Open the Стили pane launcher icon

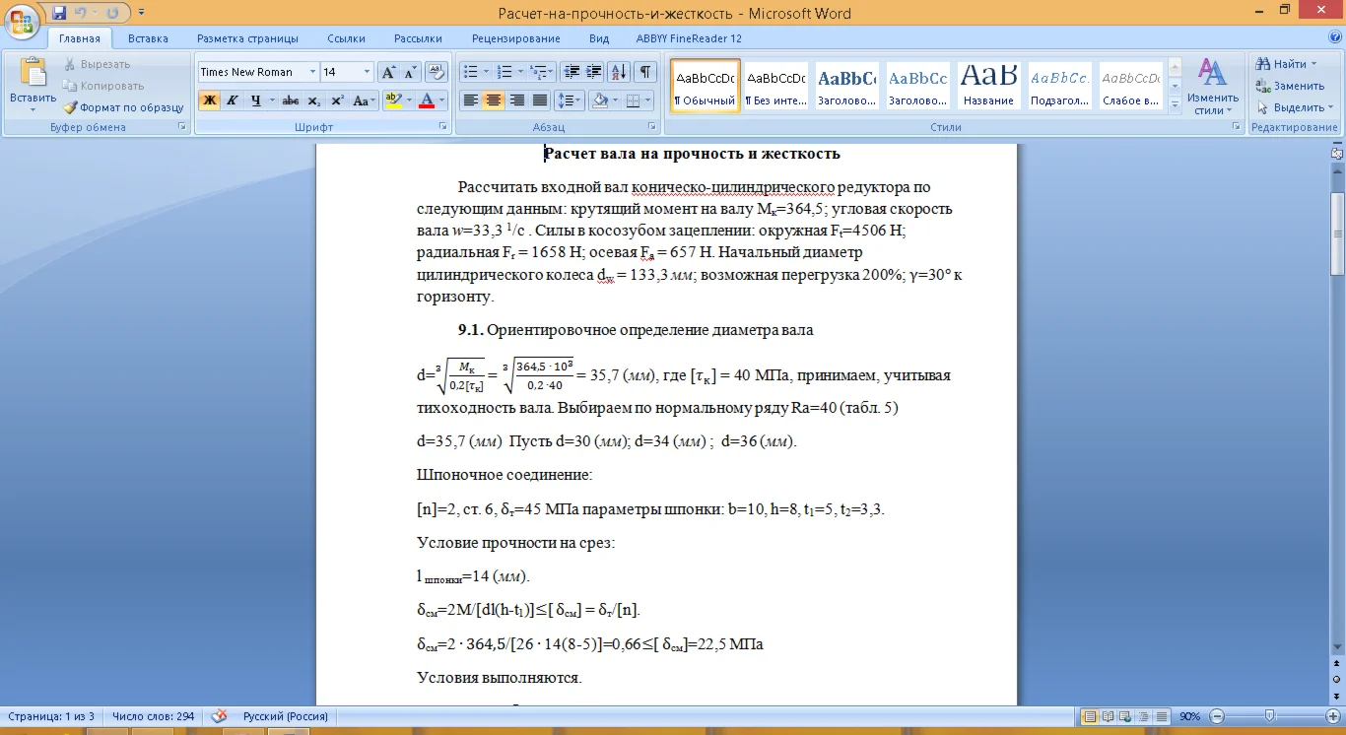click(x=1237, y=127)
